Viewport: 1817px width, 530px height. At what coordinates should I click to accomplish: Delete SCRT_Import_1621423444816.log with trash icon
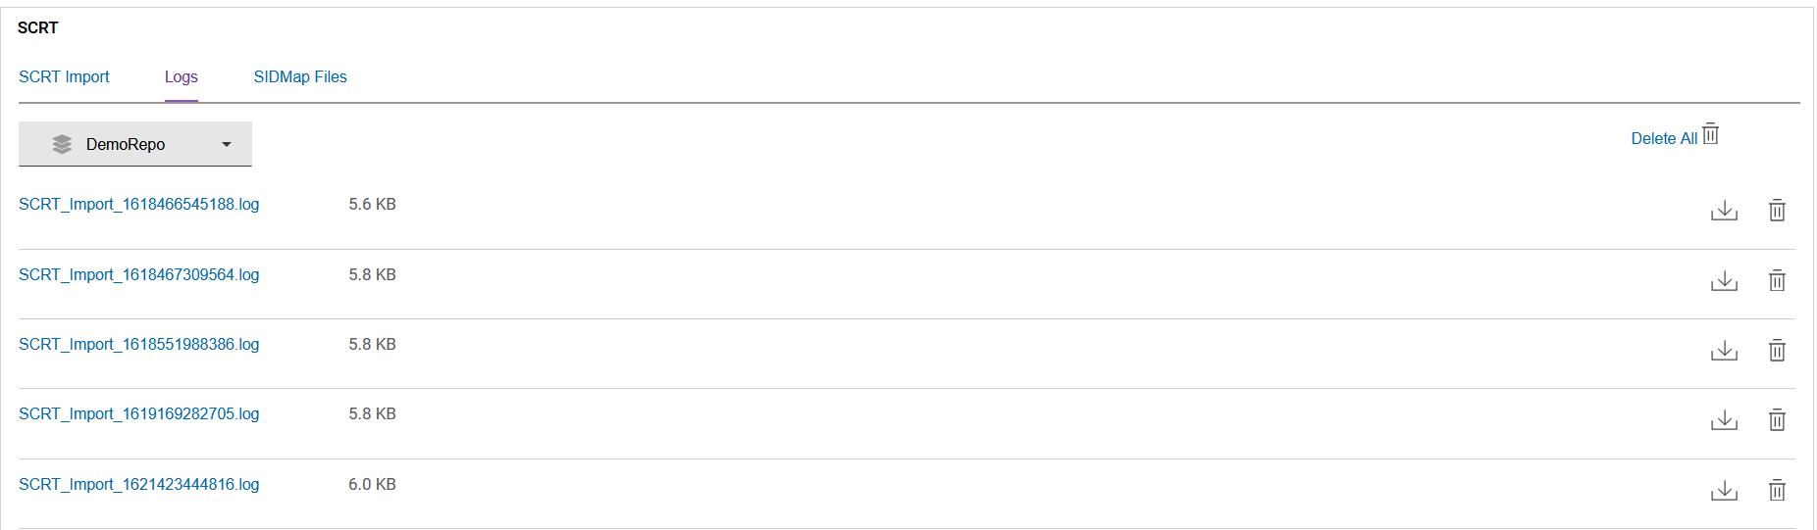[1777, 491]
